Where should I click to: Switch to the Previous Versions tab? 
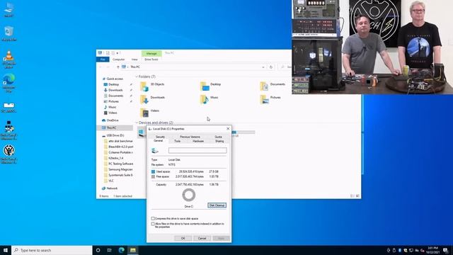(190, 137)
